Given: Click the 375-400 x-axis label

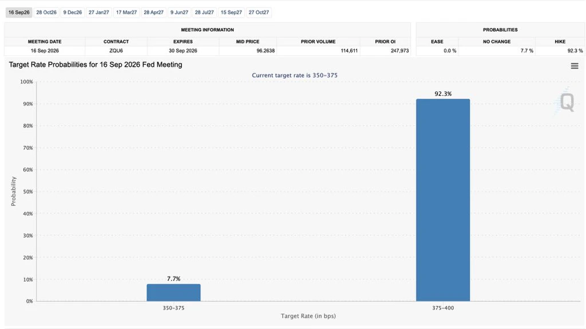Looking at the screenshot, I should [443, 308].
